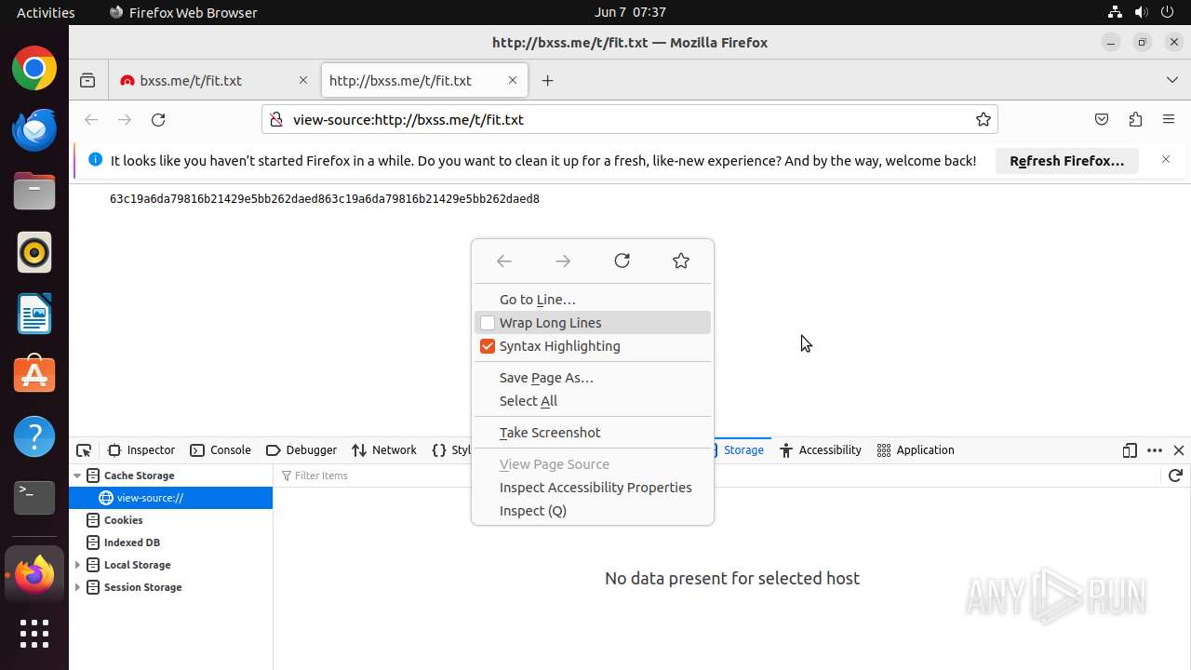The height and width of the screenshot is (670, 1191).
Task: Expand the Local Storage tree
Action: [x=77, y=565]
